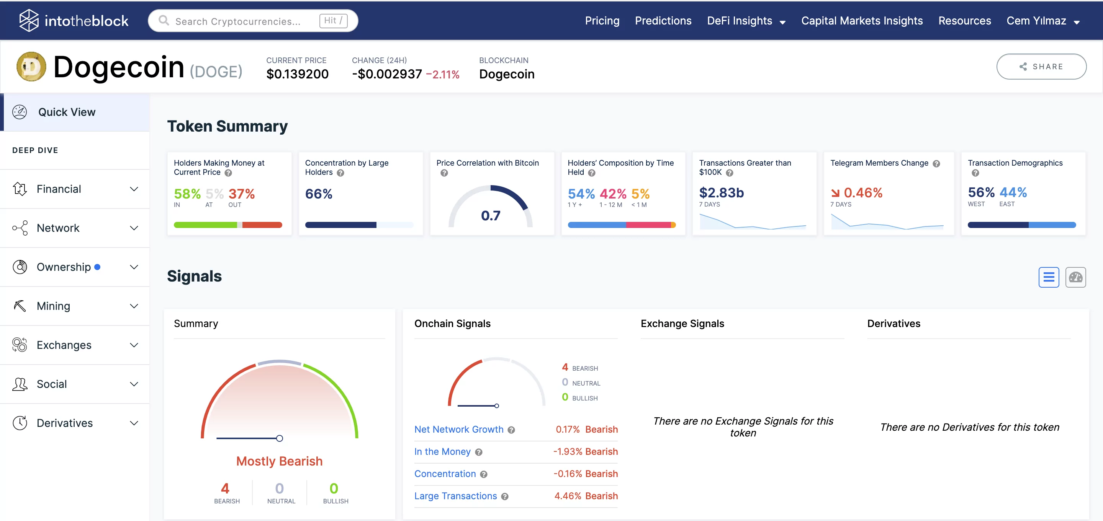This screenshot has width=1103, height=521.
Task: Click the large holders concentration bar
Action: (359, 225)
